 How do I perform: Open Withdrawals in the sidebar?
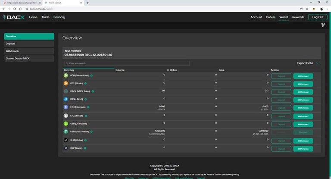tap(29, 51)
